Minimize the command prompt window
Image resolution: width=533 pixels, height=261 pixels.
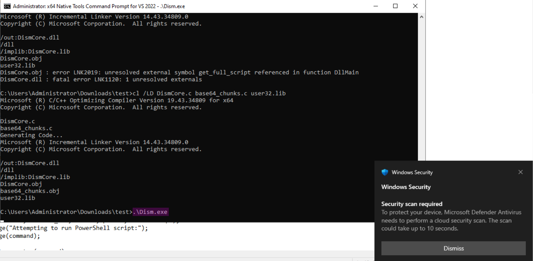click(x=376, y=6)
